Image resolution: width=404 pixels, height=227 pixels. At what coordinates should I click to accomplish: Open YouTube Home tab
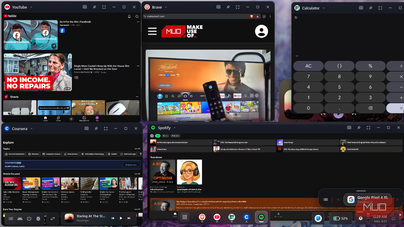45,119
